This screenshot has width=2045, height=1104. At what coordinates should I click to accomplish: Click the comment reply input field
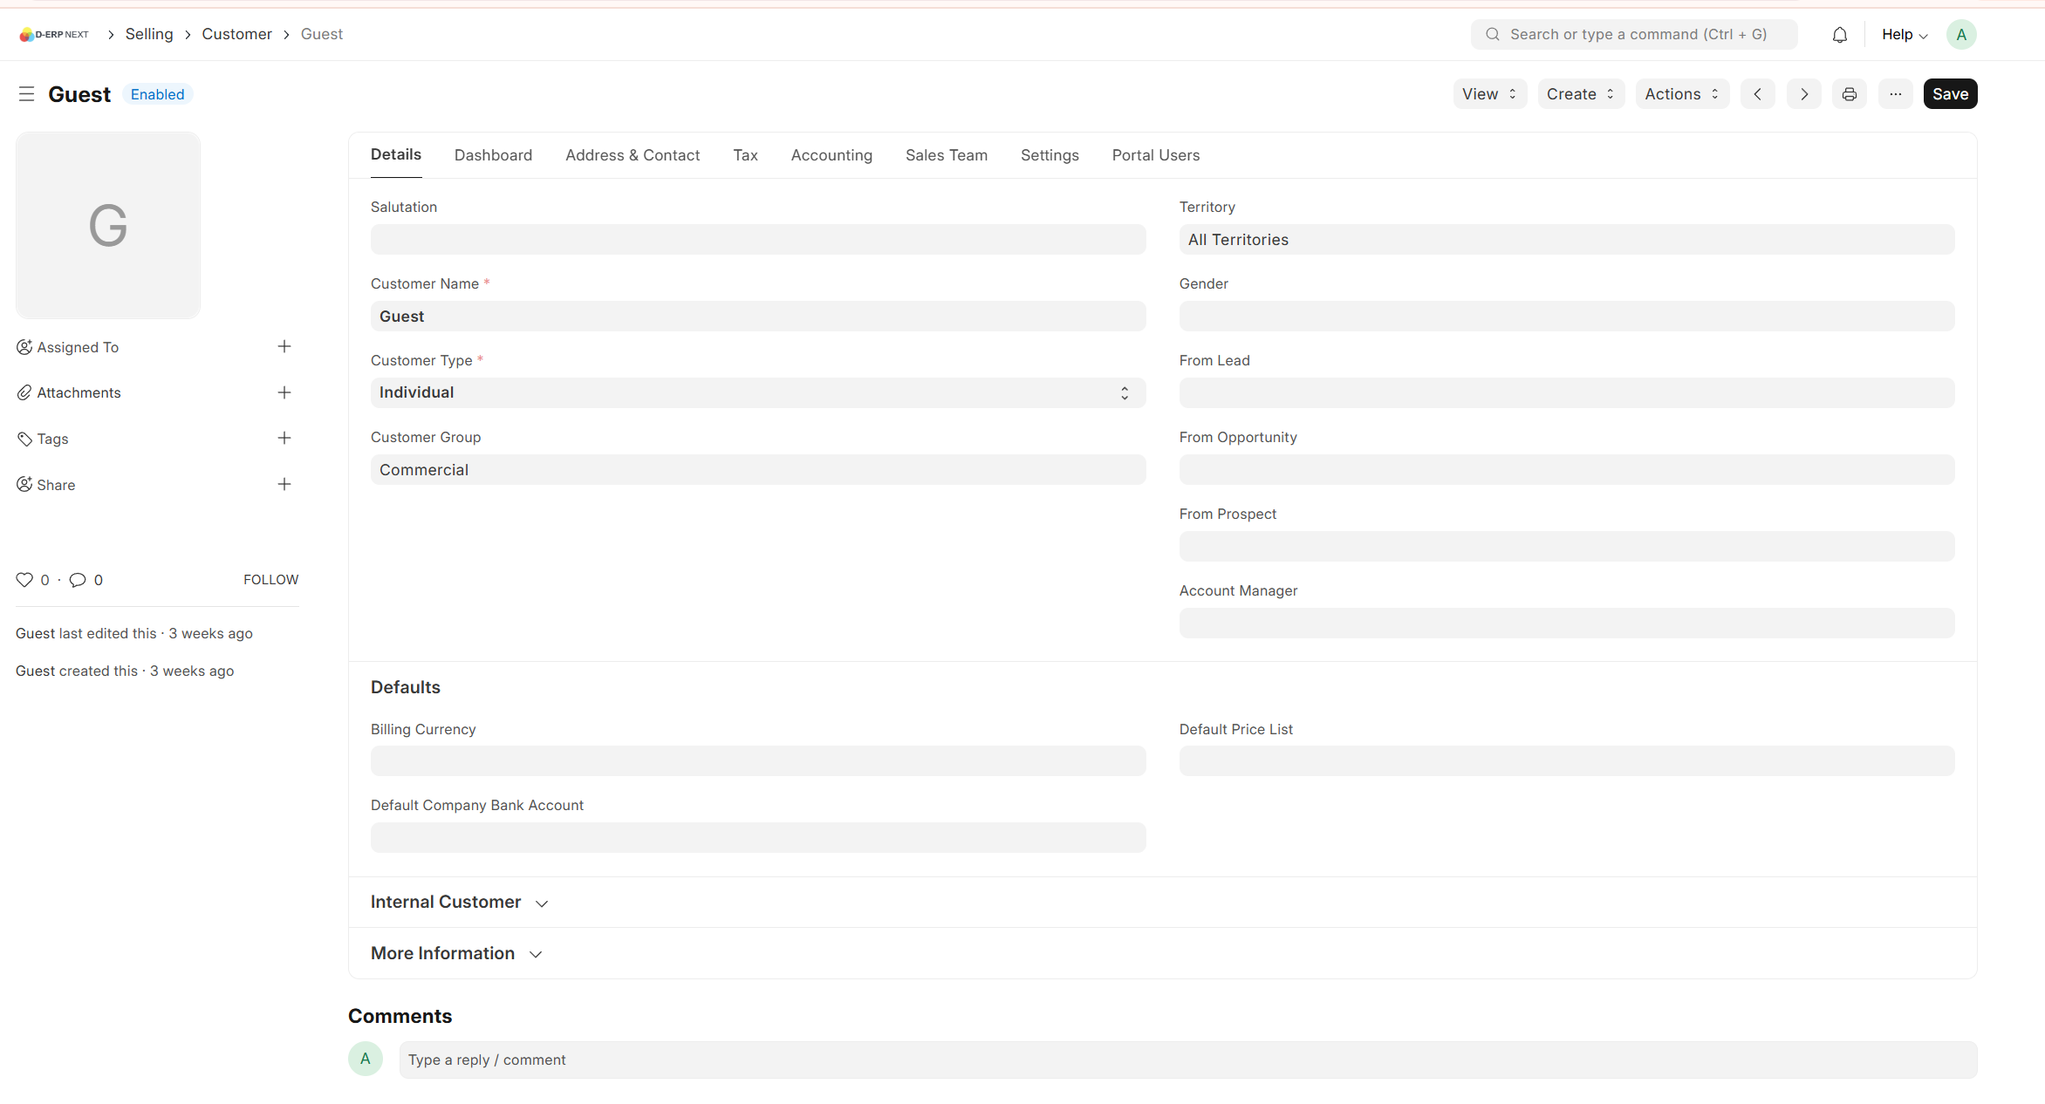(x=1187, y=1060)
